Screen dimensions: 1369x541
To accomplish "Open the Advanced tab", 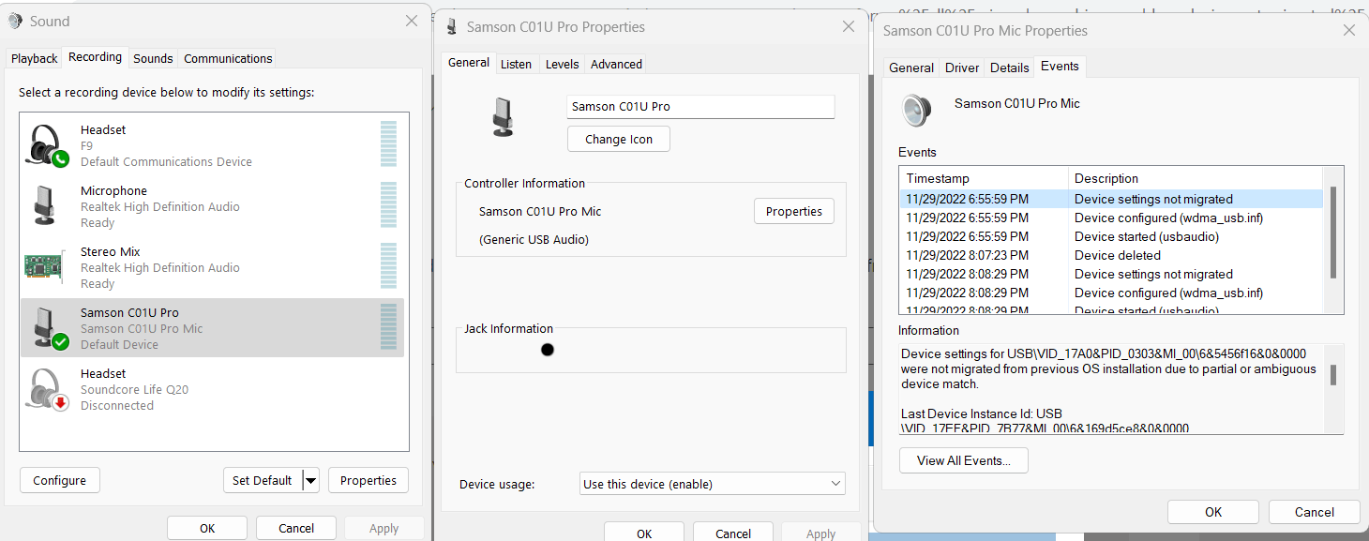I will 616,64.
